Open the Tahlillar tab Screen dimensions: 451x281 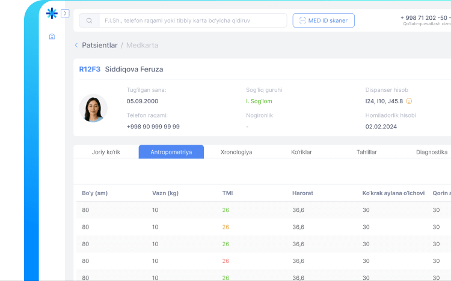(x=366, y=152)
